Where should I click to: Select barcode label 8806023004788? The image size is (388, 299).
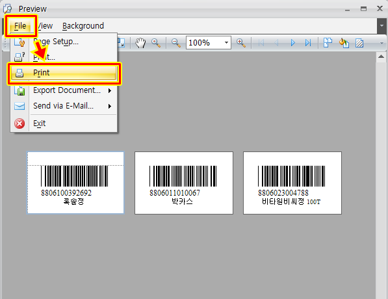click(292, 183)
